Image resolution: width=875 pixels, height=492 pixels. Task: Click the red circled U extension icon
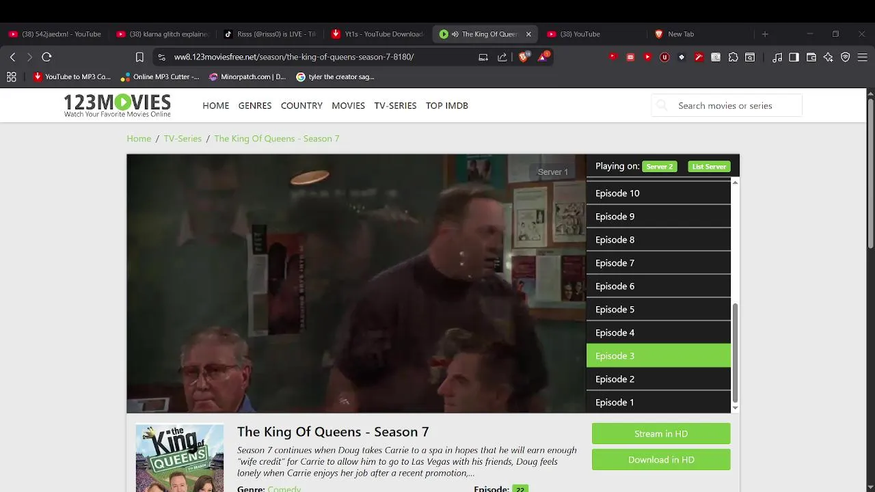click(x=664, y=57)
